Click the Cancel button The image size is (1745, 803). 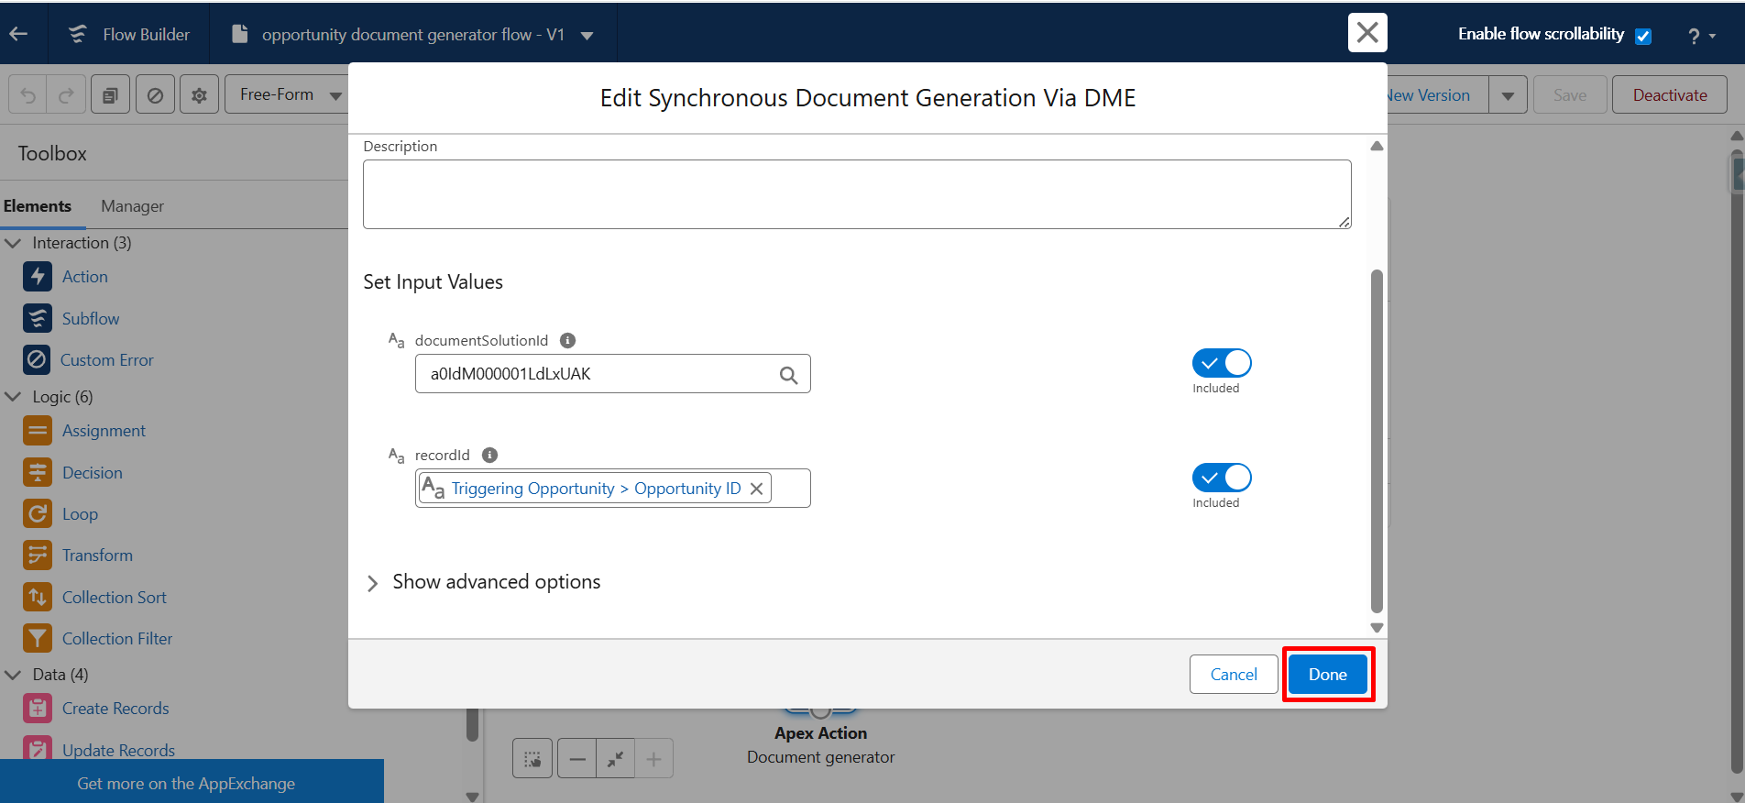point(1233,675)
